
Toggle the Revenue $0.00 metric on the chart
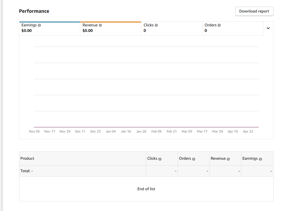pyautogui.click(x=111, y=28)
